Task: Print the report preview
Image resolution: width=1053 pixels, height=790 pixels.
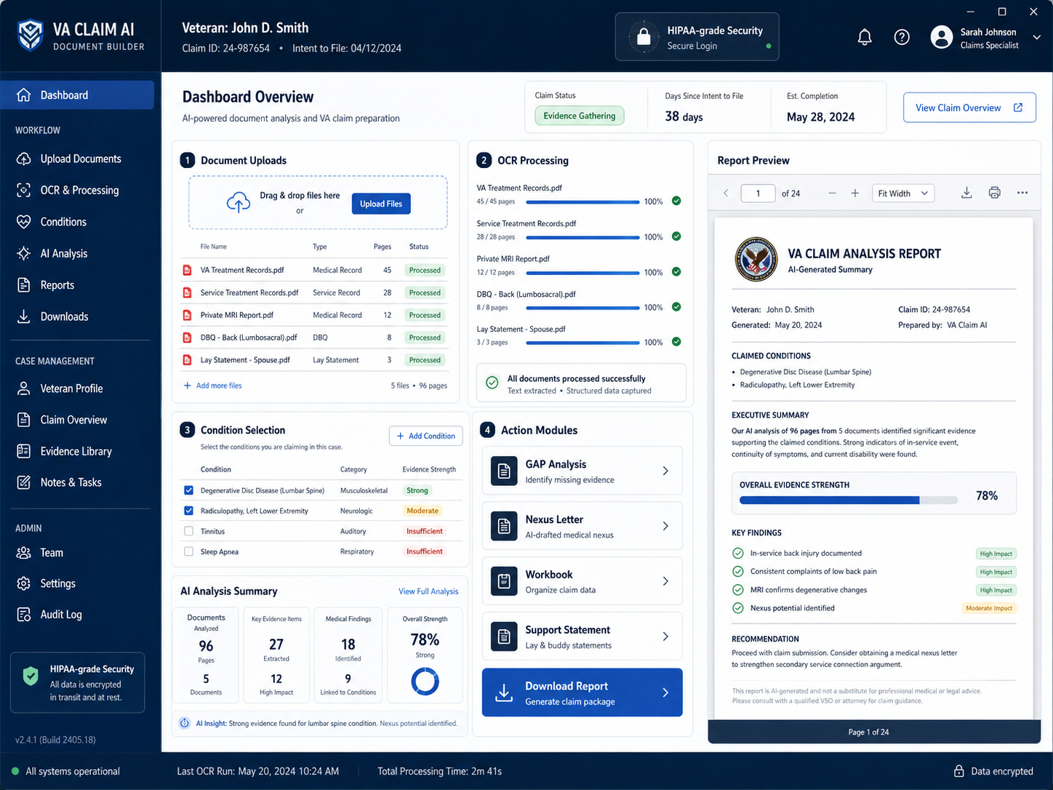Action: point(995,193)
